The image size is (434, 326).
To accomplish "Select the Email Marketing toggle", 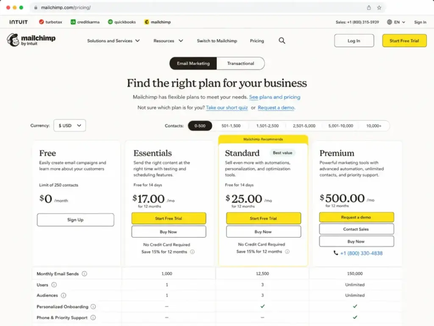I will pyautogui.click(x=193, y=63).
